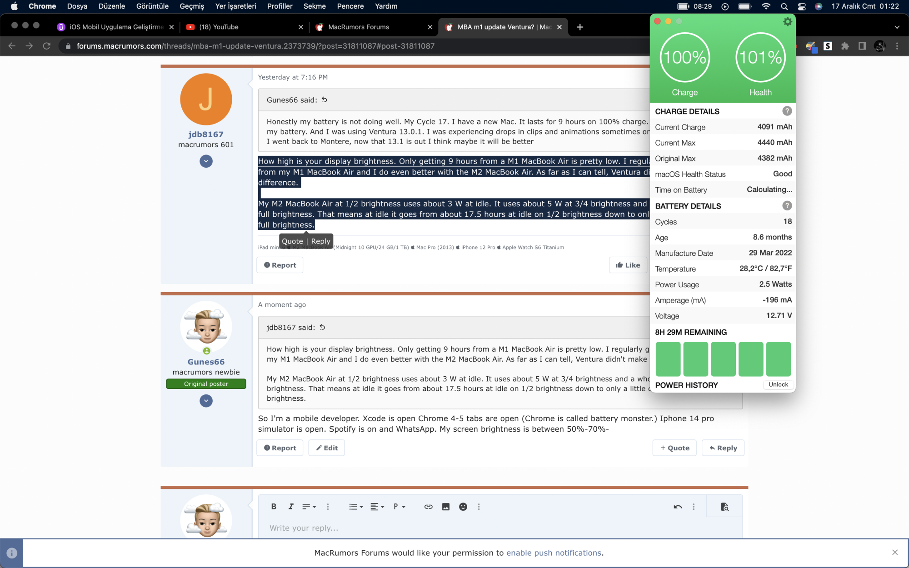
Task: Click notification banner info icon
Action: click(12, 553)
